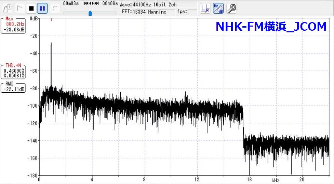Viewport: 334px width, 184px height.
Task: Click the loop/record circular icon
Action: point(54,7)
